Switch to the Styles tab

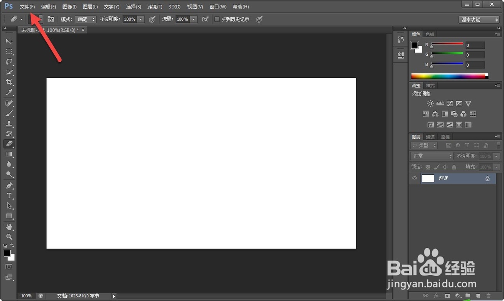[430, 86]
